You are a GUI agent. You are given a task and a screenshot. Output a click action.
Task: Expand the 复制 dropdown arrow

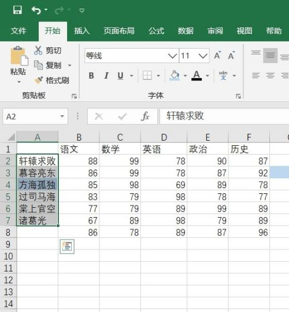[70, 65]
